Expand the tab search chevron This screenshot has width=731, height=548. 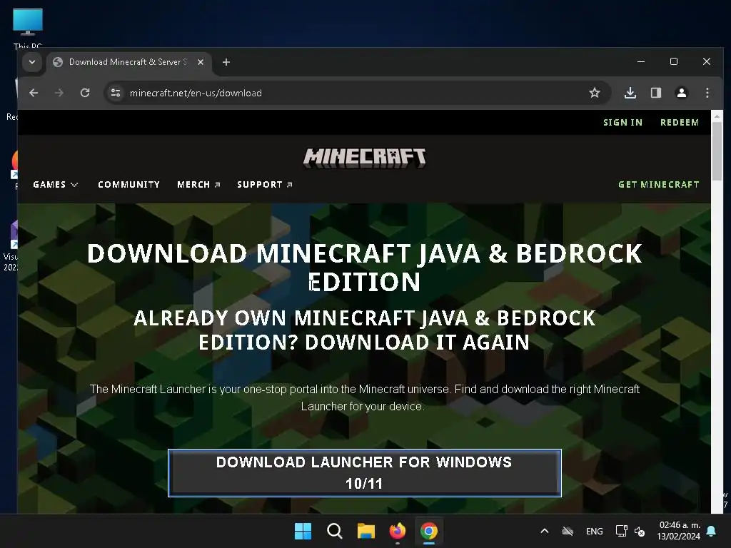coord(31,62)
